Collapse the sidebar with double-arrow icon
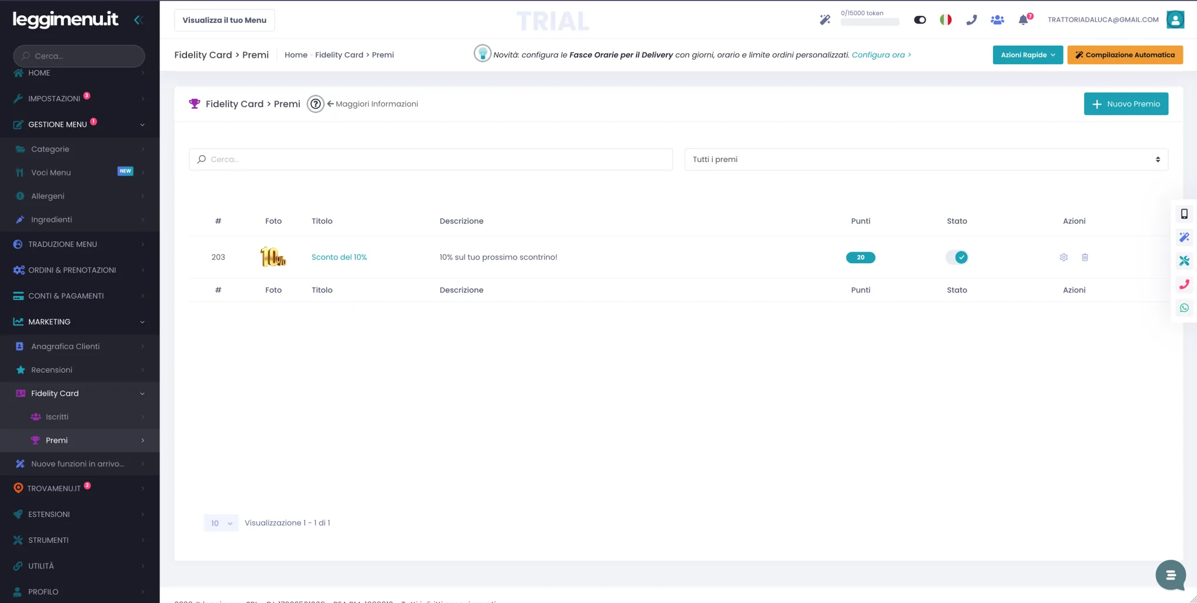This screenshot has width=1197, height=603. coord(139,20)
